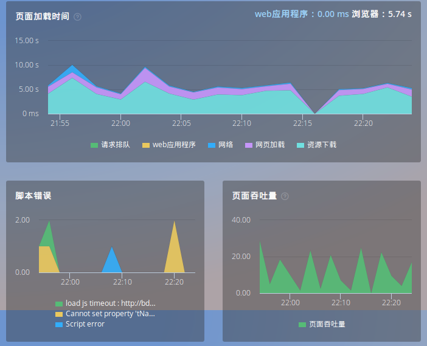427x346 pixels.
Task: Toggle 网络 series in legend
Action: pos(220,145)
